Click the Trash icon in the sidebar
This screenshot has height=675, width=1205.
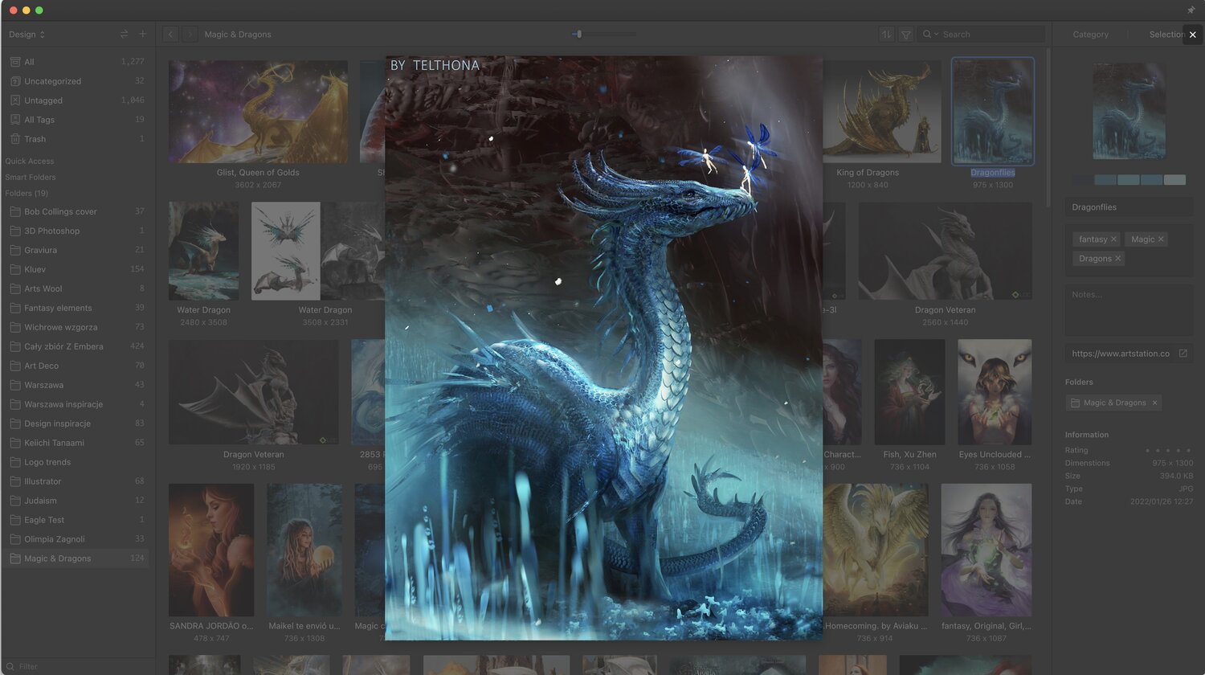click(15, 139)
